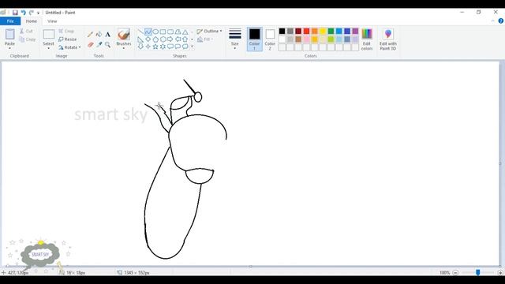Expand the Shapes gallery more arrow
505x284 pixels.
tap(193, 47)
